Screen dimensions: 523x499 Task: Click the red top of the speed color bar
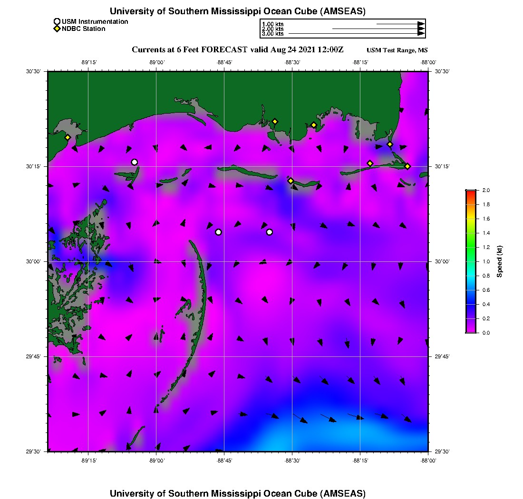click(471, 192)
